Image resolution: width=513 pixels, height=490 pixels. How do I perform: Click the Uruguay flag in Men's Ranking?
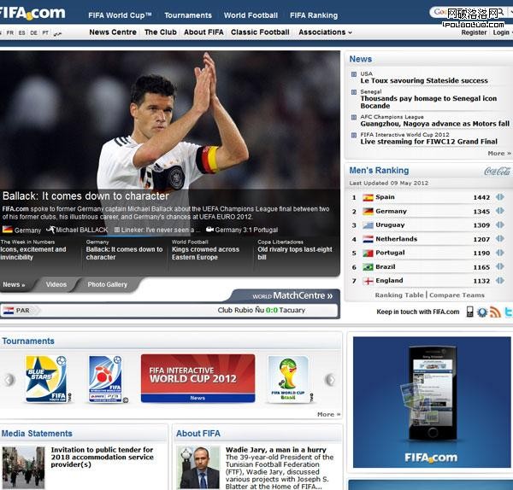[368, 225]
